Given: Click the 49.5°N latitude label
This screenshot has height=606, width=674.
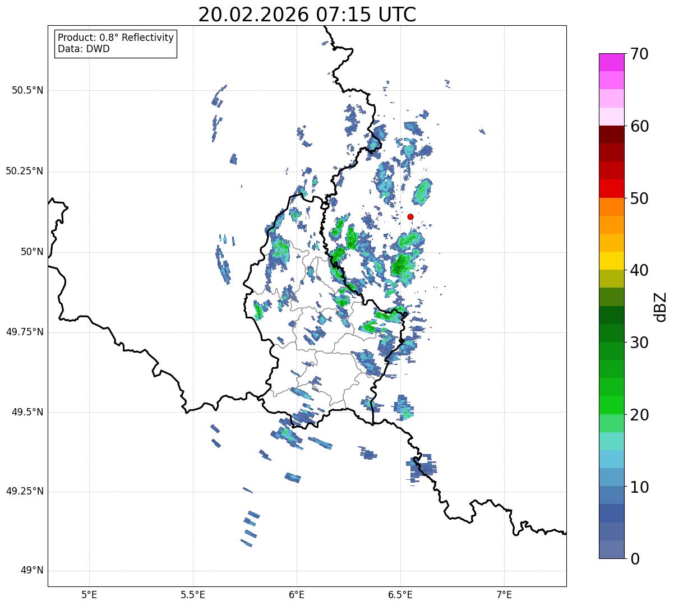Looking at the screenshot, I should point(27,412).
